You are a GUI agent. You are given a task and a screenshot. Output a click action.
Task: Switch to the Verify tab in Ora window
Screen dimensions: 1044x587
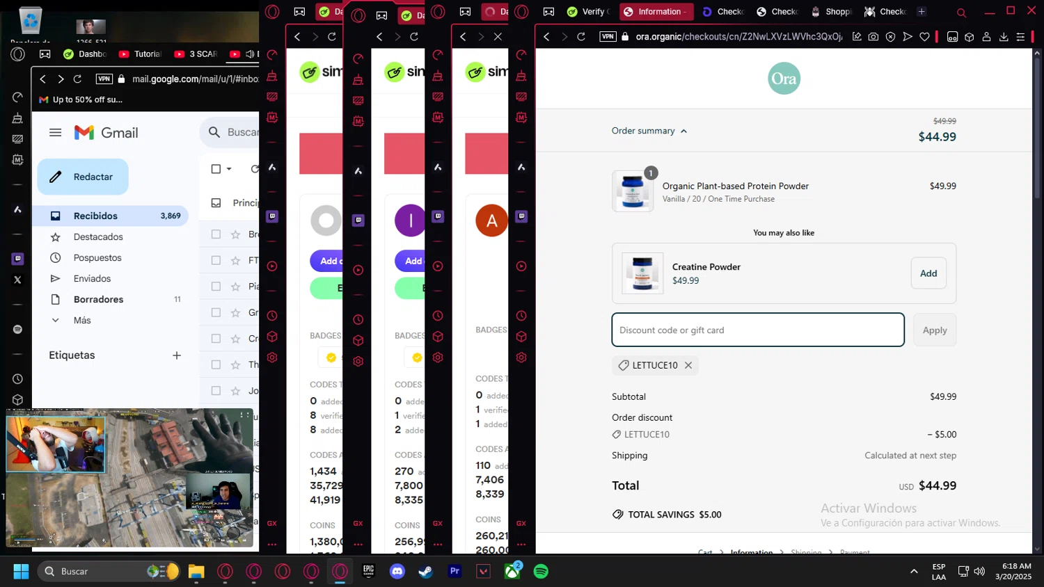[x=587, y=12]
